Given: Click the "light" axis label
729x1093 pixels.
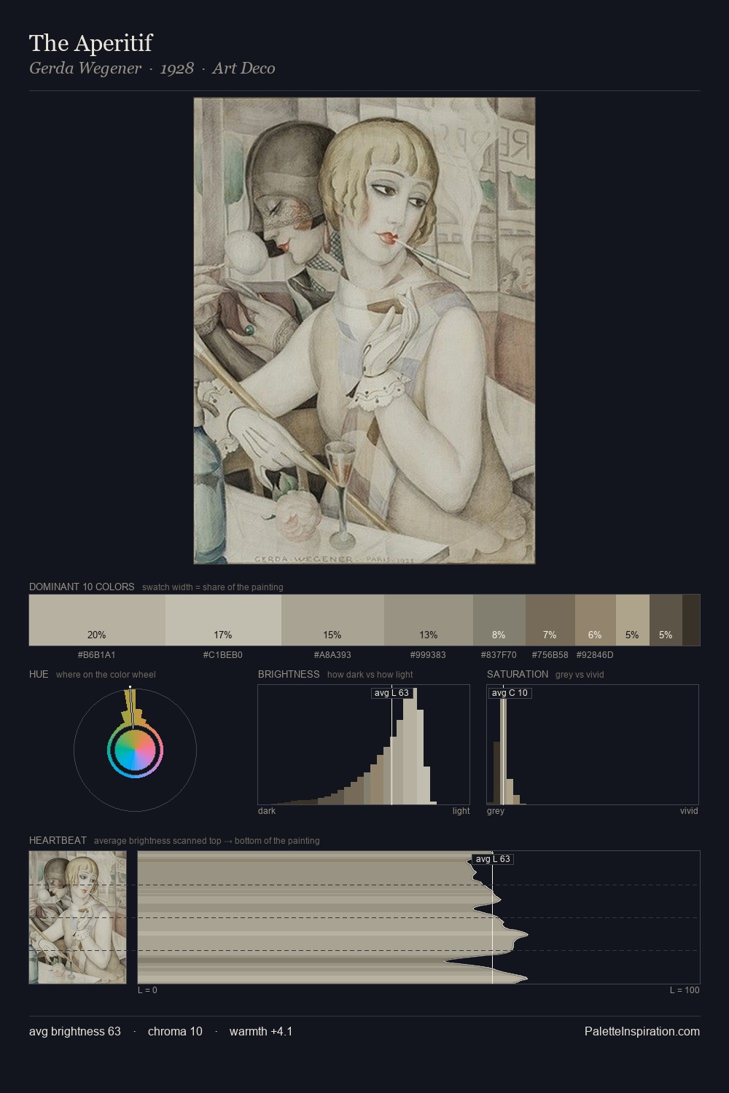Looking at the screenshot, I should (461, 810).
